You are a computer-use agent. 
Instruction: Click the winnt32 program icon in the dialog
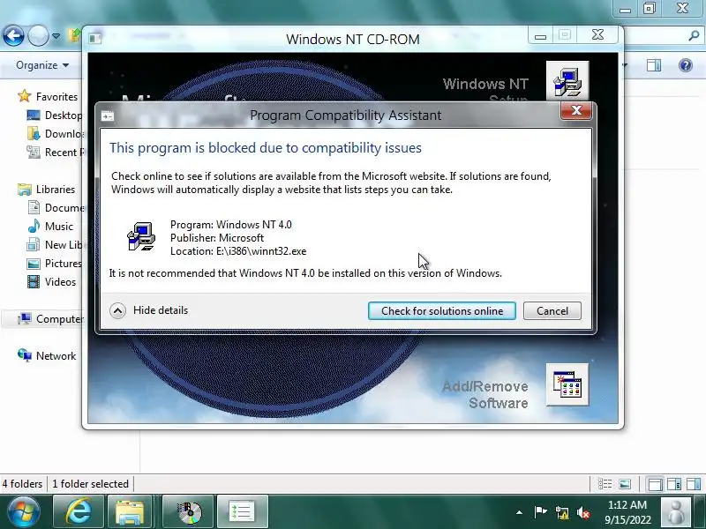tap(141, 236)
